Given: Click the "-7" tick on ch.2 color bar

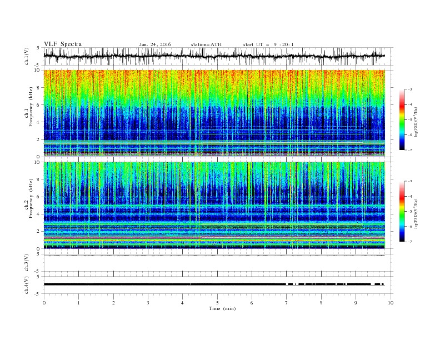Looking at the screenshot, I should (409, 242).
